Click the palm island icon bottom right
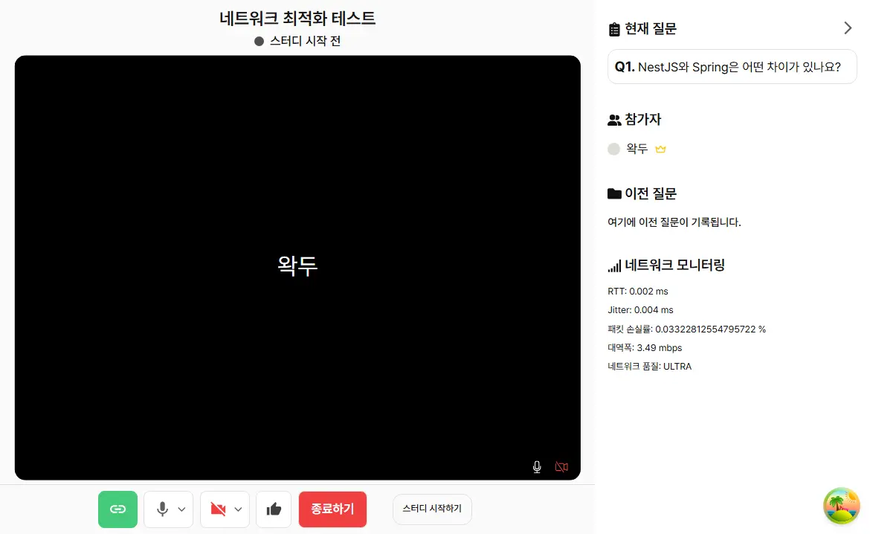 tap(842, 506)
